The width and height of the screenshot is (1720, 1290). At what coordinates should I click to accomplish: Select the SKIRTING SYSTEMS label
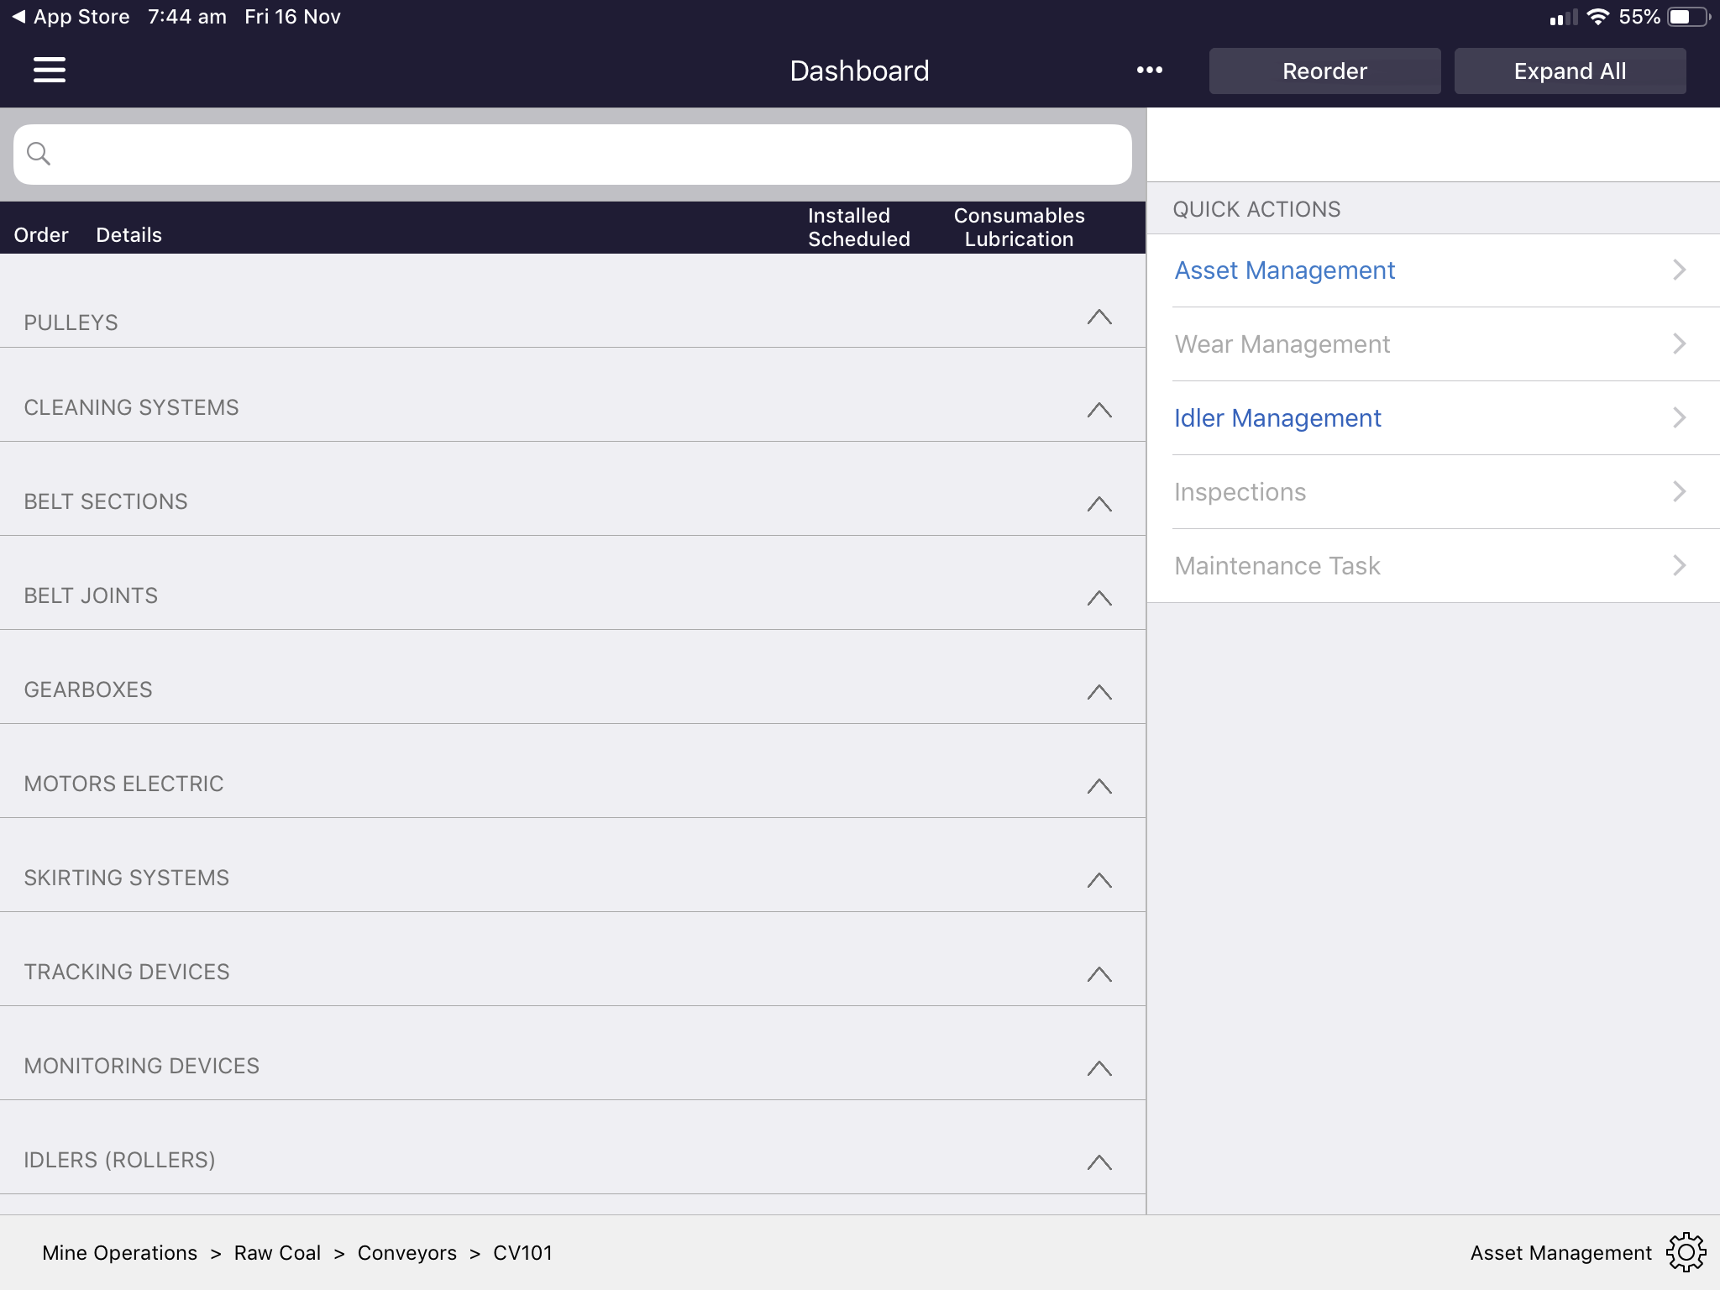click(x=126, y=878)
